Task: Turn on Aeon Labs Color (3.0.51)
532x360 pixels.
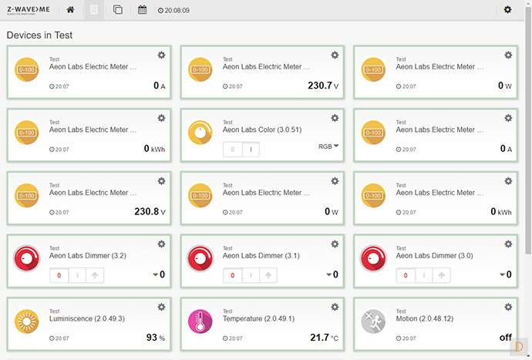Action: (250, 150)
